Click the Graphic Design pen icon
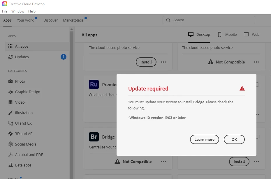 10,92
